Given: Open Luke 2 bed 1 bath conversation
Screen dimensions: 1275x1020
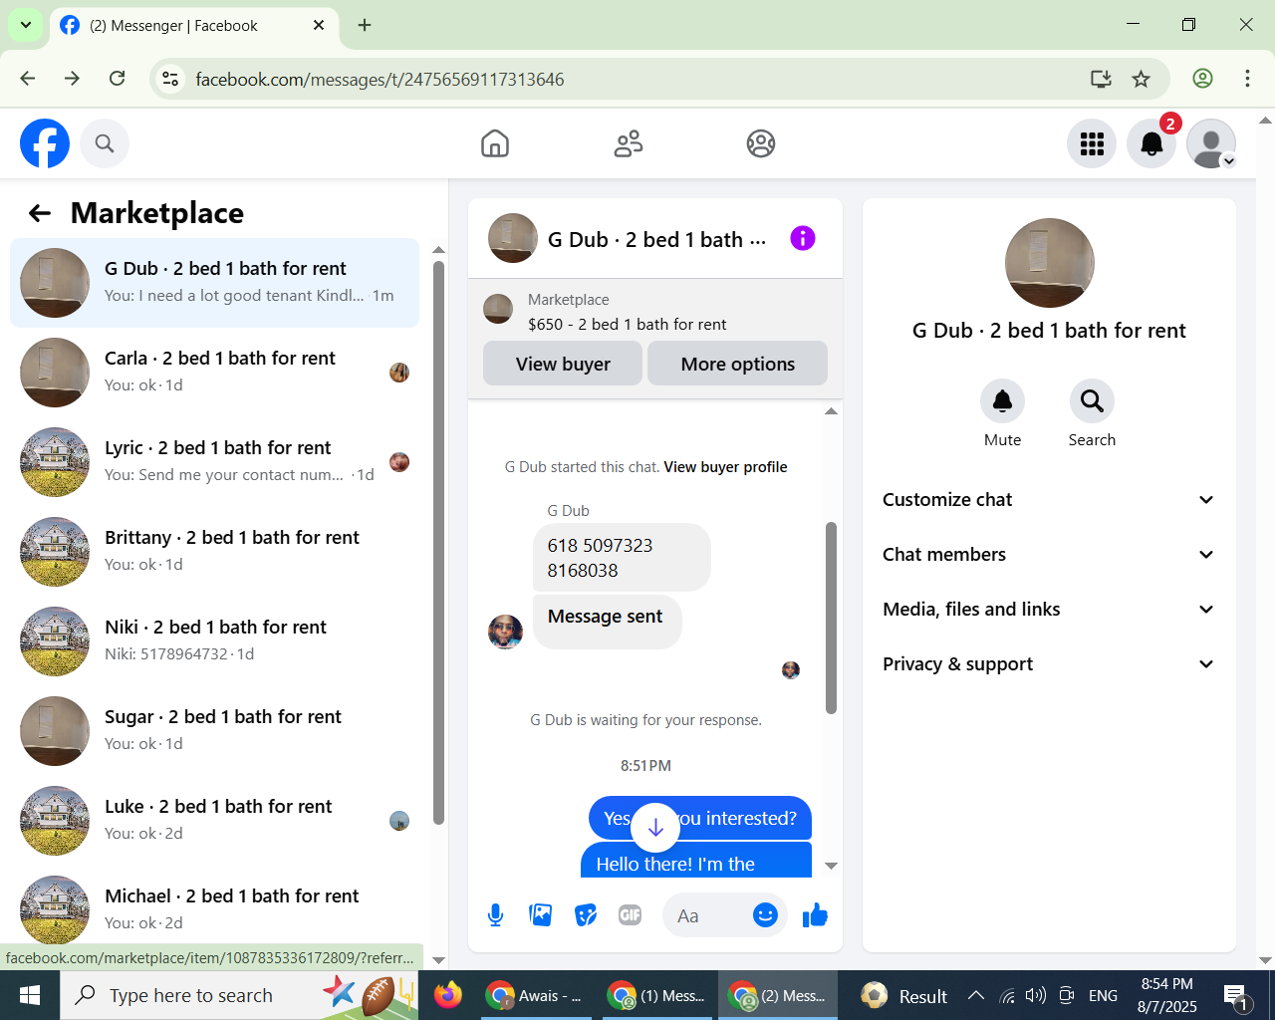Looking at the screenshot, I should tap(214, 821).
